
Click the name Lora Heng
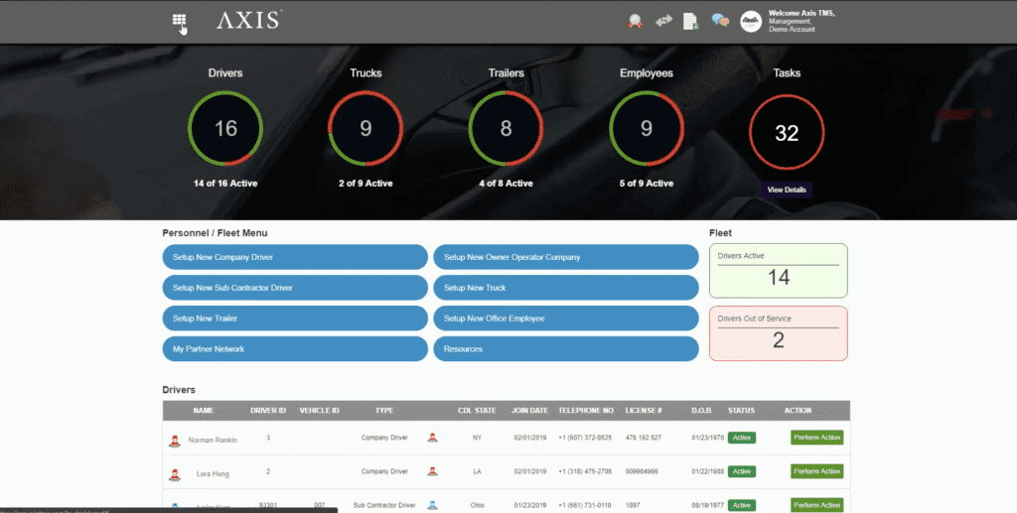pyautogui.click(x=213, y=474)
